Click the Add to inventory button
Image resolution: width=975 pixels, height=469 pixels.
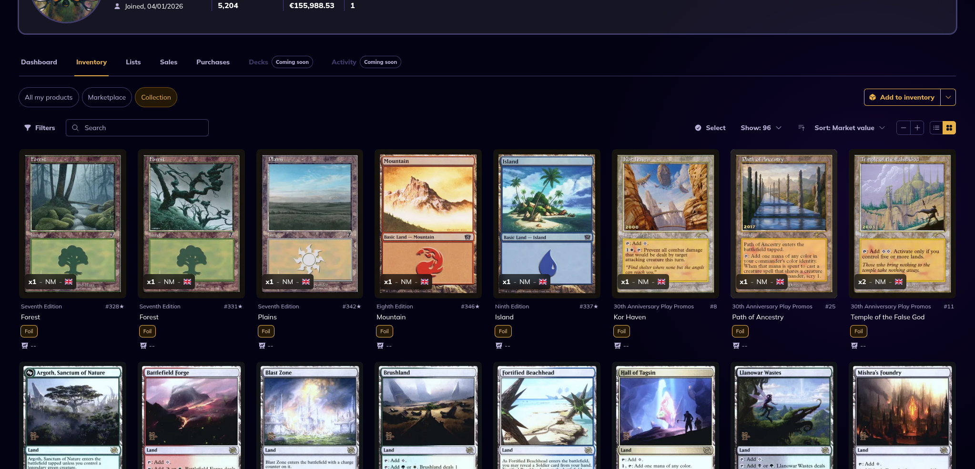coord(902,97)
